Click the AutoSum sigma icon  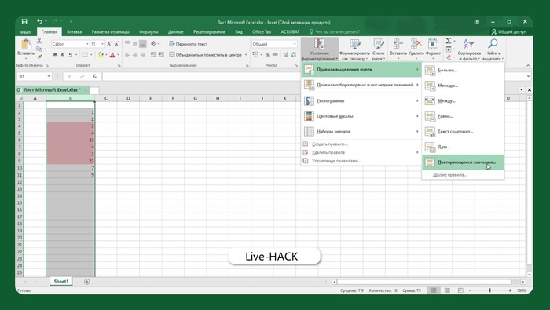click(449, 42)
